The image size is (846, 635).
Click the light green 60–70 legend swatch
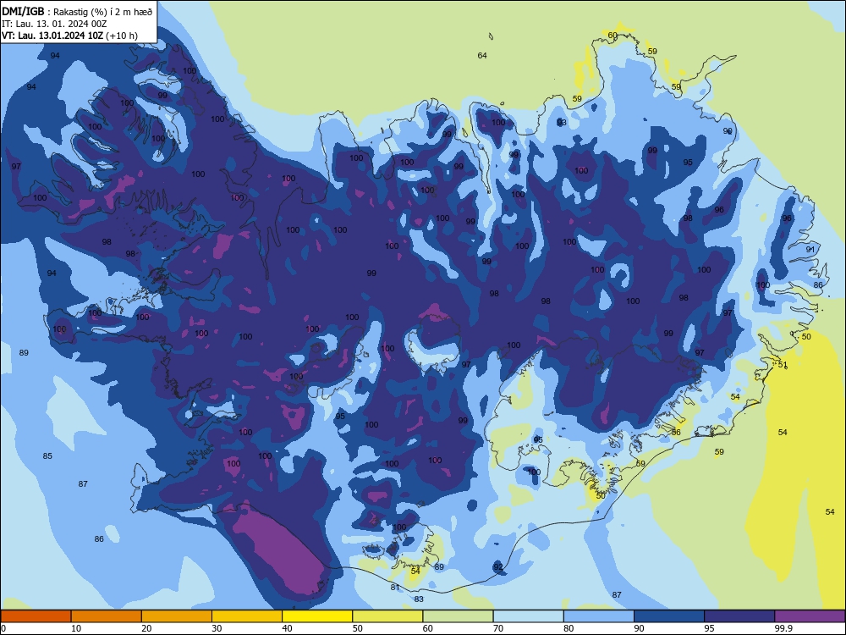(x=458, y=616)
